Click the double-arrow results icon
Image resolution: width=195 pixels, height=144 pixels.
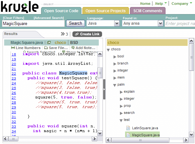[63, 34]
